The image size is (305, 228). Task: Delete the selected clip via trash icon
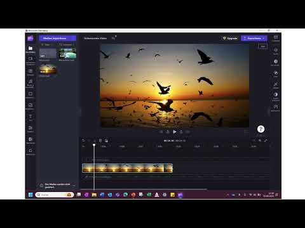[100, 141]
